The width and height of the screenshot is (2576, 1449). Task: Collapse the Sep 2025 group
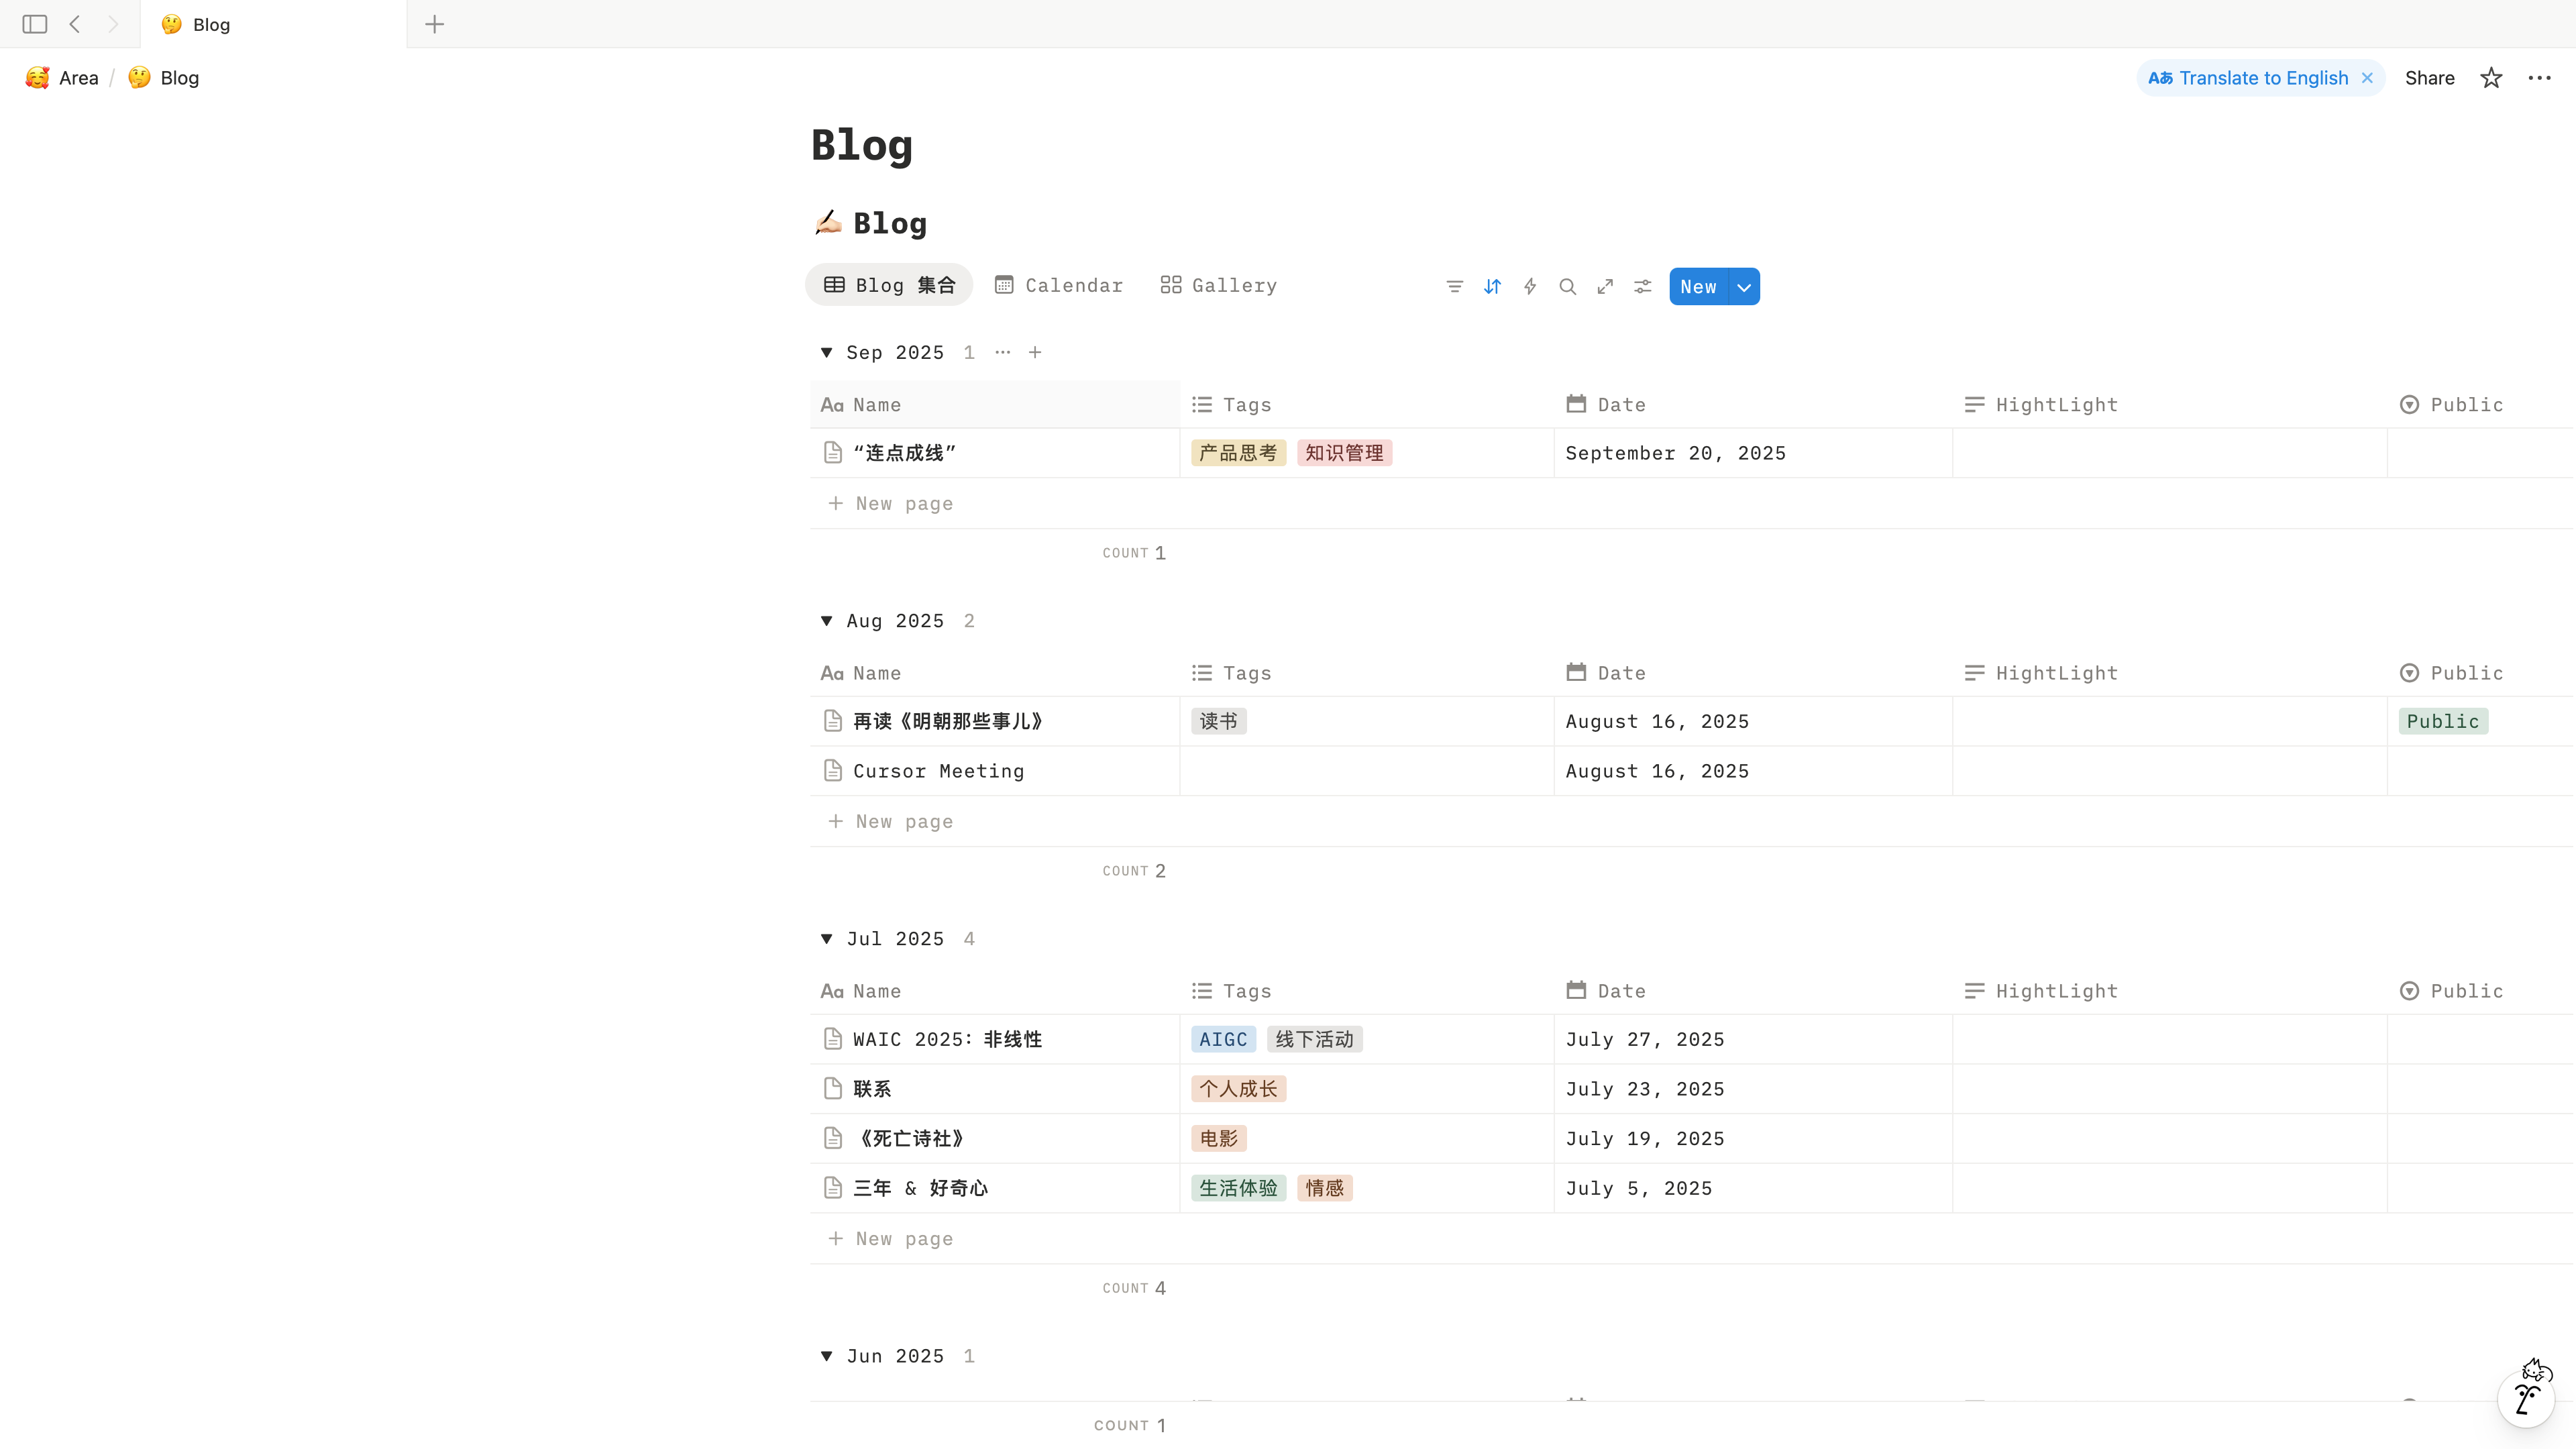[826, 352]
